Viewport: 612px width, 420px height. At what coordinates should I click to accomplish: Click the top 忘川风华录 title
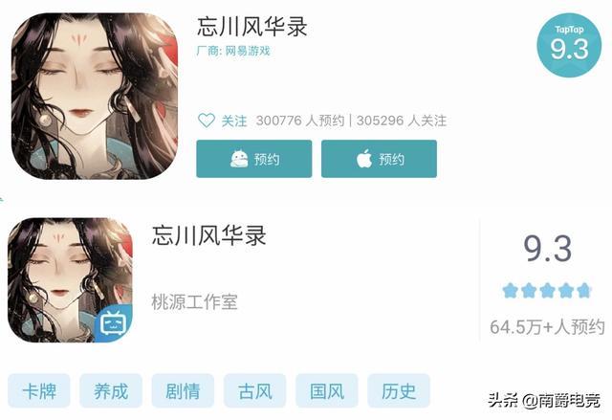pos(252,27)
